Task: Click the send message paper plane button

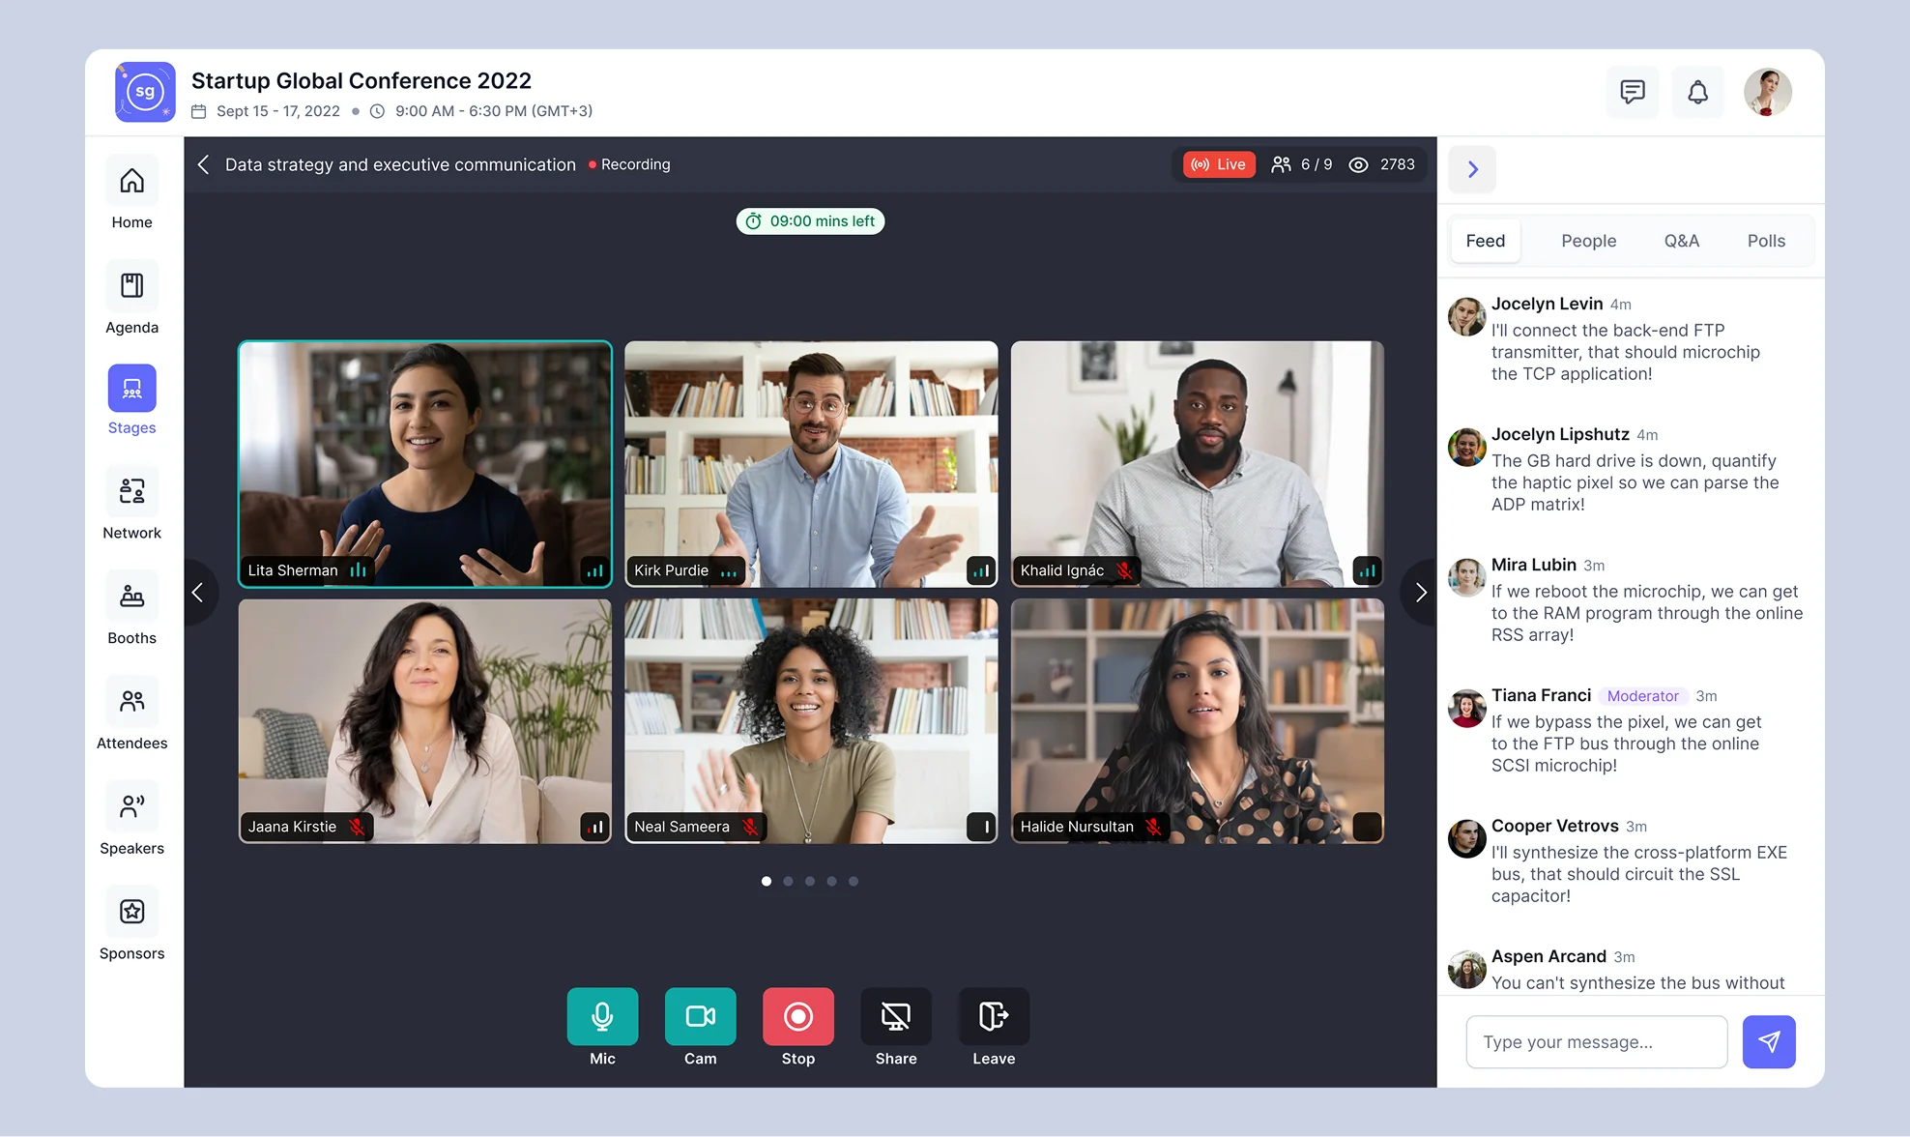Action: tap(1769, 1041)
